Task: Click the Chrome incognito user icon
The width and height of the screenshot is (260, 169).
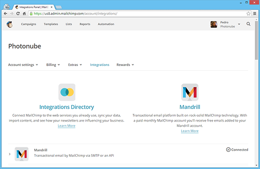Action: point(6,7)
